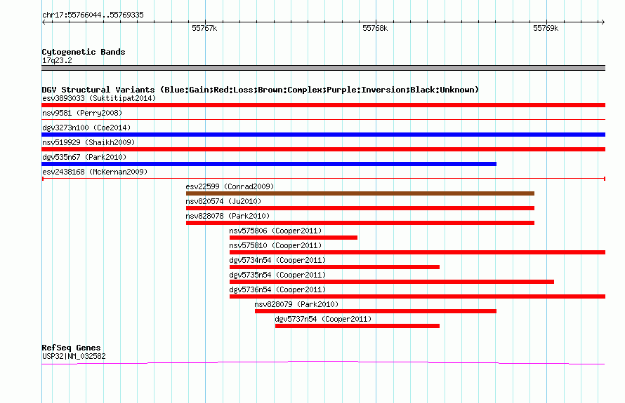Click the dgv3273n100 (Coe2014) blue gain bar
Viewport: 625px width, 403px height.
coord(323,135)
